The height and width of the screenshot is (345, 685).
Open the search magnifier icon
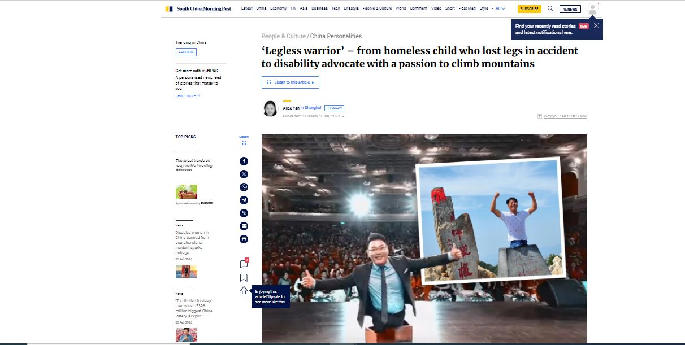[550, 8]
